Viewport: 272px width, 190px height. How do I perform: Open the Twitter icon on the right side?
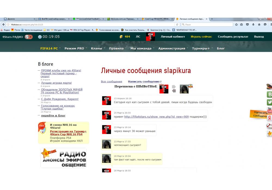(269, 102)
